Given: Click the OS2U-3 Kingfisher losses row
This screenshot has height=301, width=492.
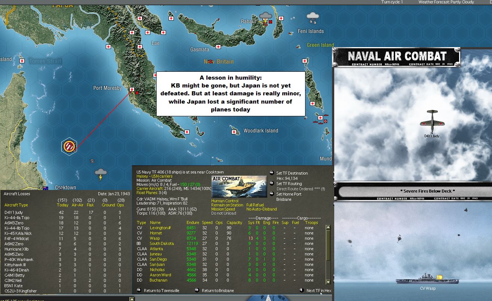Looking at the screenshot, I should pos(65,291).
